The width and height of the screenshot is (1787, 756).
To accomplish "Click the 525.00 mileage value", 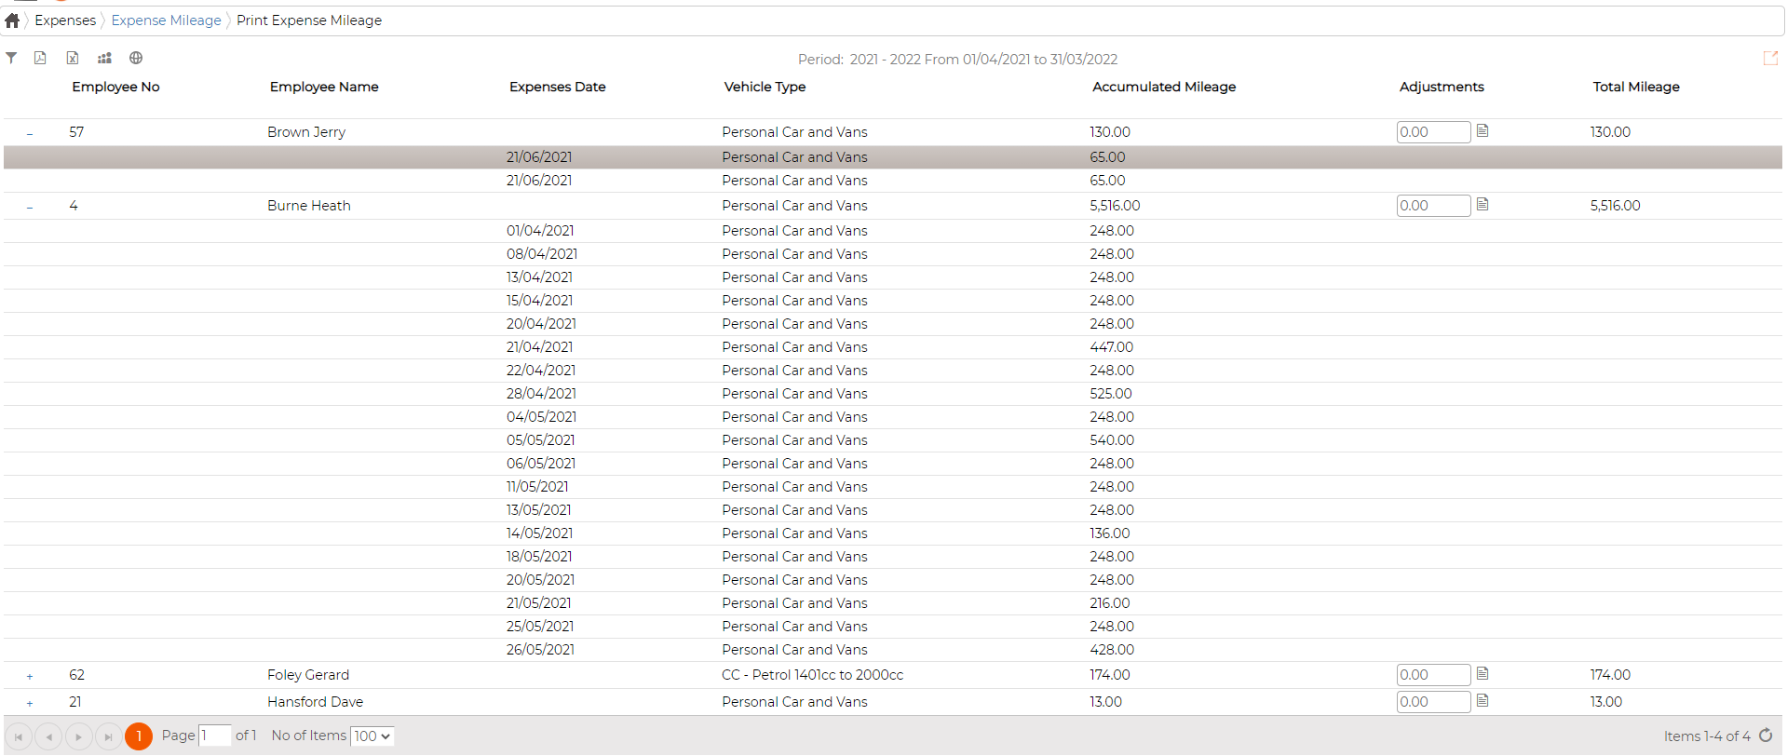I will click(x=1111, y=394).
